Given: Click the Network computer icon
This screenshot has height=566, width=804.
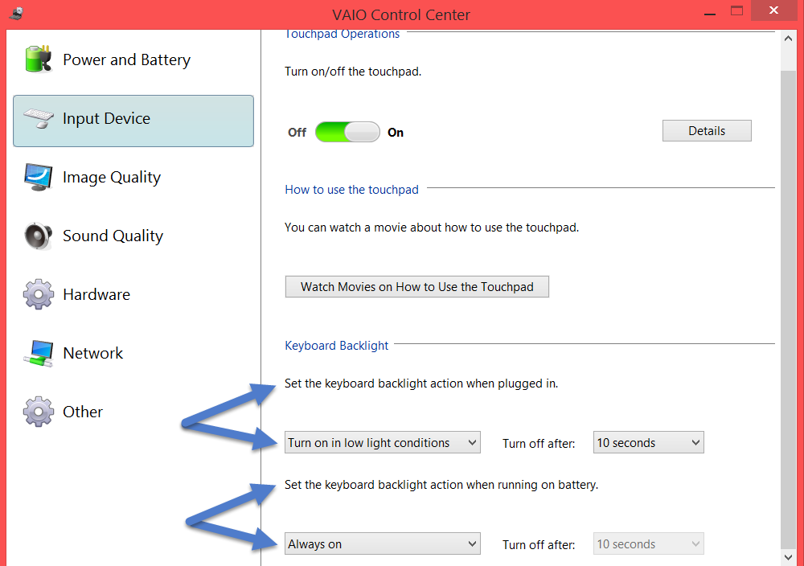Looking at the screenshot, I should coord(39,353).
